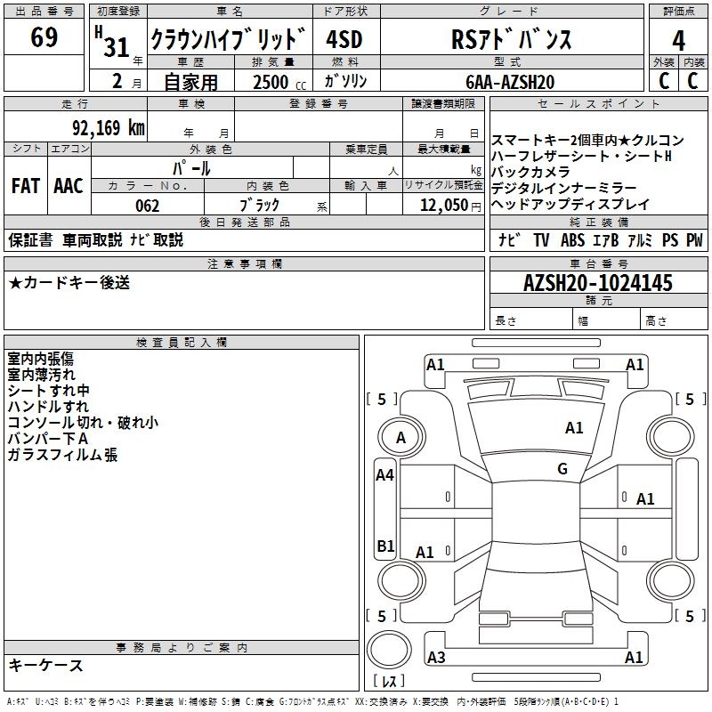This screenshot has height=712, width=712.
Task: Click the lot number 69
Action: 44,36
